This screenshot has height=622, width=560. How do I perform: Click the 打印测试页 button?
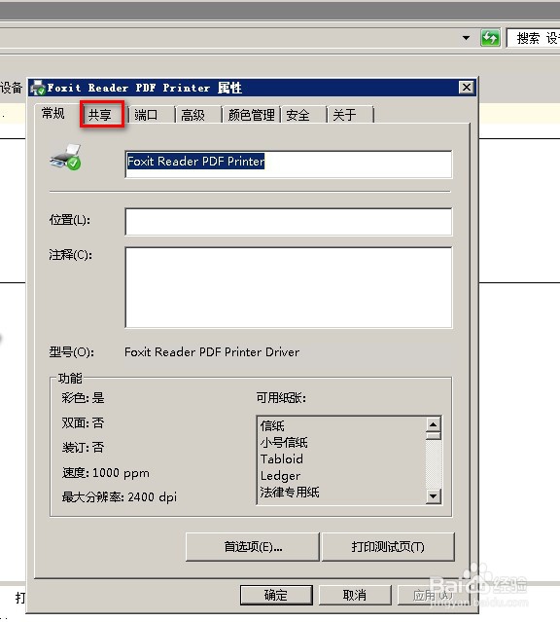point(388,547)
